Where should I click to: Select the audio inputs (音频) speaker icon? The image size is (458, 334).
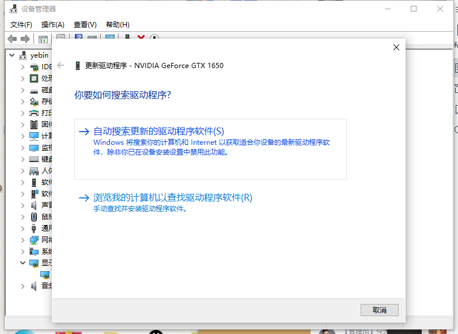[x=34, y=286]
